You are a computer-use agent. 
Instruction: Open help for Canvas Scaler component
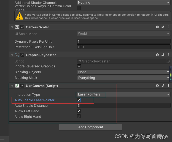click(157, 27)
